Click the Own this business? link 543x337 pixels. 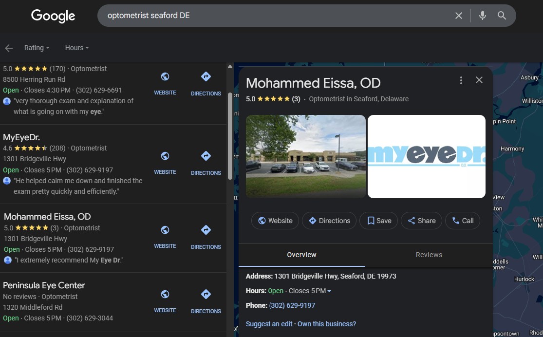327,324
